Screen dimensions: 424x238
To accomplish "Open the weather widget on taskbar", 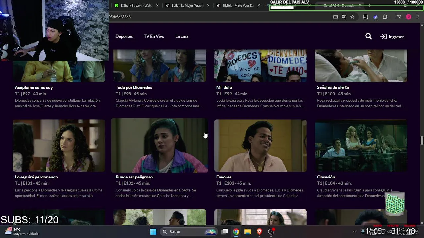I will coord(22,231).
